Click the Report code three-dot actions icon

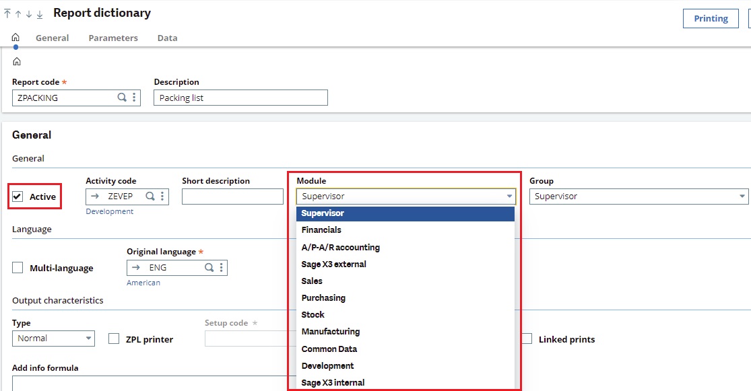[133, 97]
